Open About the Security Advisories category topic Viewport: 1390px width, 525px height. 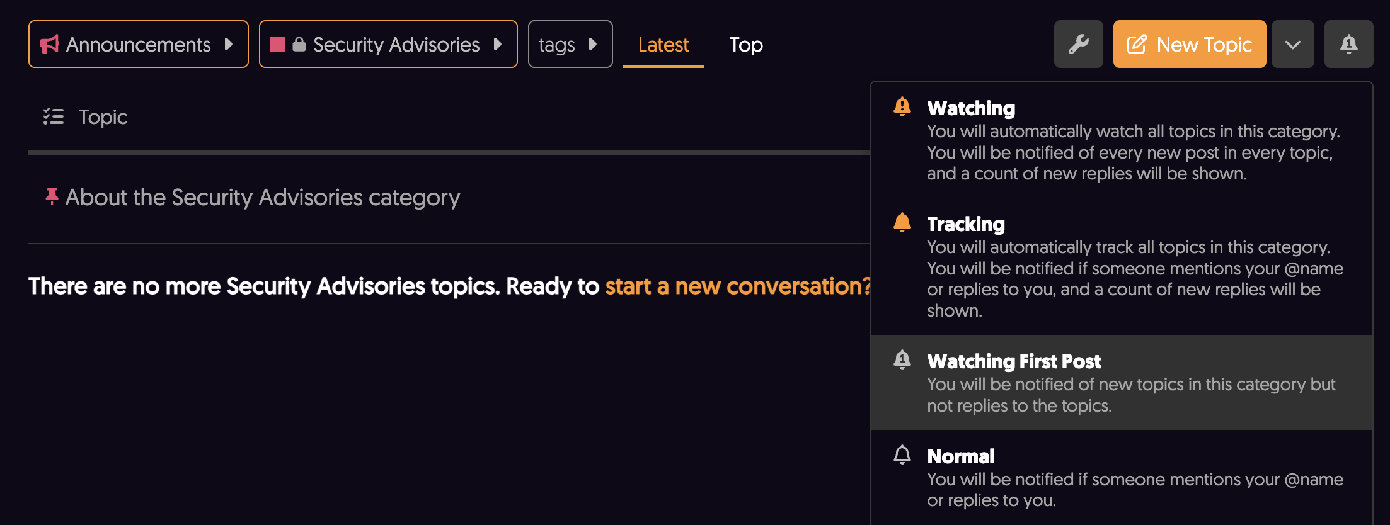click(263, 198)
